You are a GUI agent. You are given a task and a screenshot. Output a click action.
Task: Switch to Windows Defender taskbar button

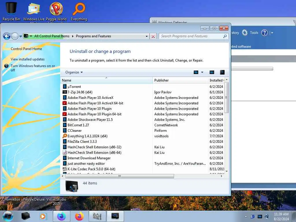pyautogui.click(x=97, y=216)
